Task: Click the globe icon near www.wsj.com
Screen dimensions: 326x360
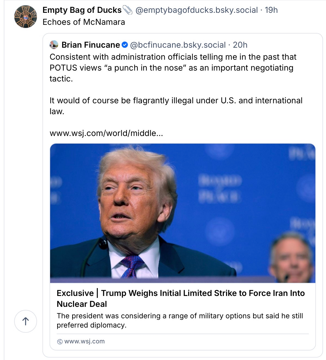Action: click(60, 342)
